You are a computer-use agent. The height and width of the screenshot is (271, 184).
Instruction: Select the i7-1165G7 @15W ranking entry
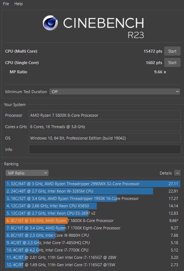pyautogui.click(x=93, y=265)
